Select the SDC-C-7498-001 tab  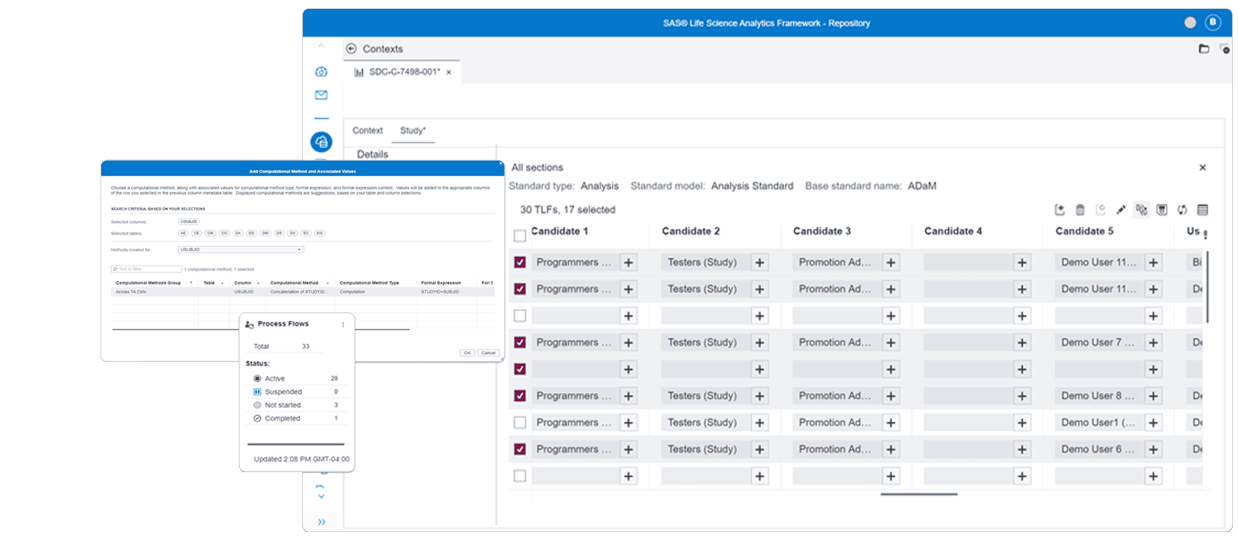[404, 72]
